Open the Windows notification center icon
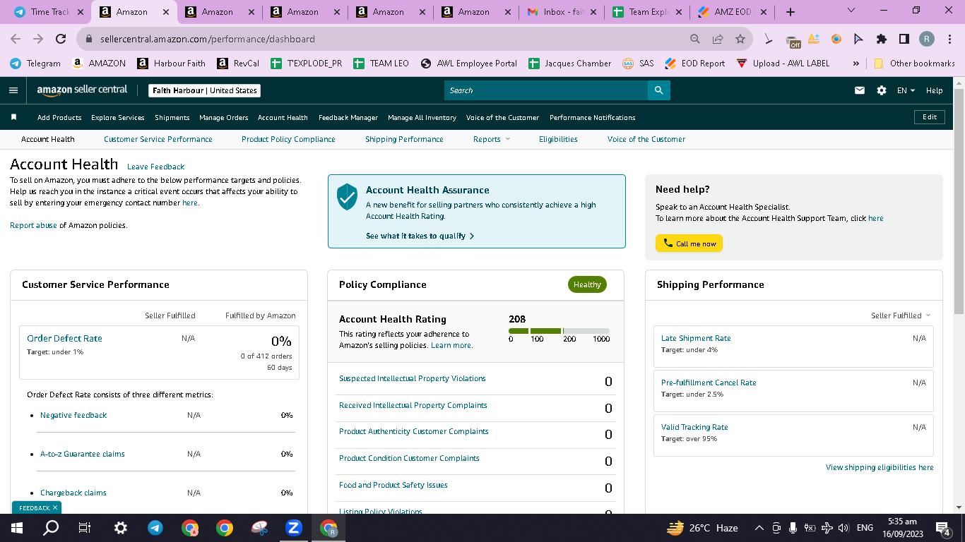This screenshot has height=542, width=965. point(942,527)
